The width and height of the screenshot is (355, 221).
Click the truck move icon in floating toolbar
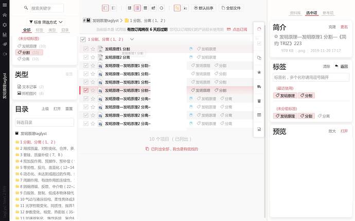tap(259, 87)
